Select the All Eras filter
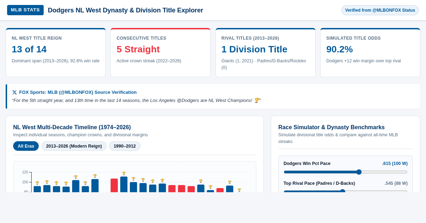The image size is (426, 223). (26, 146)
